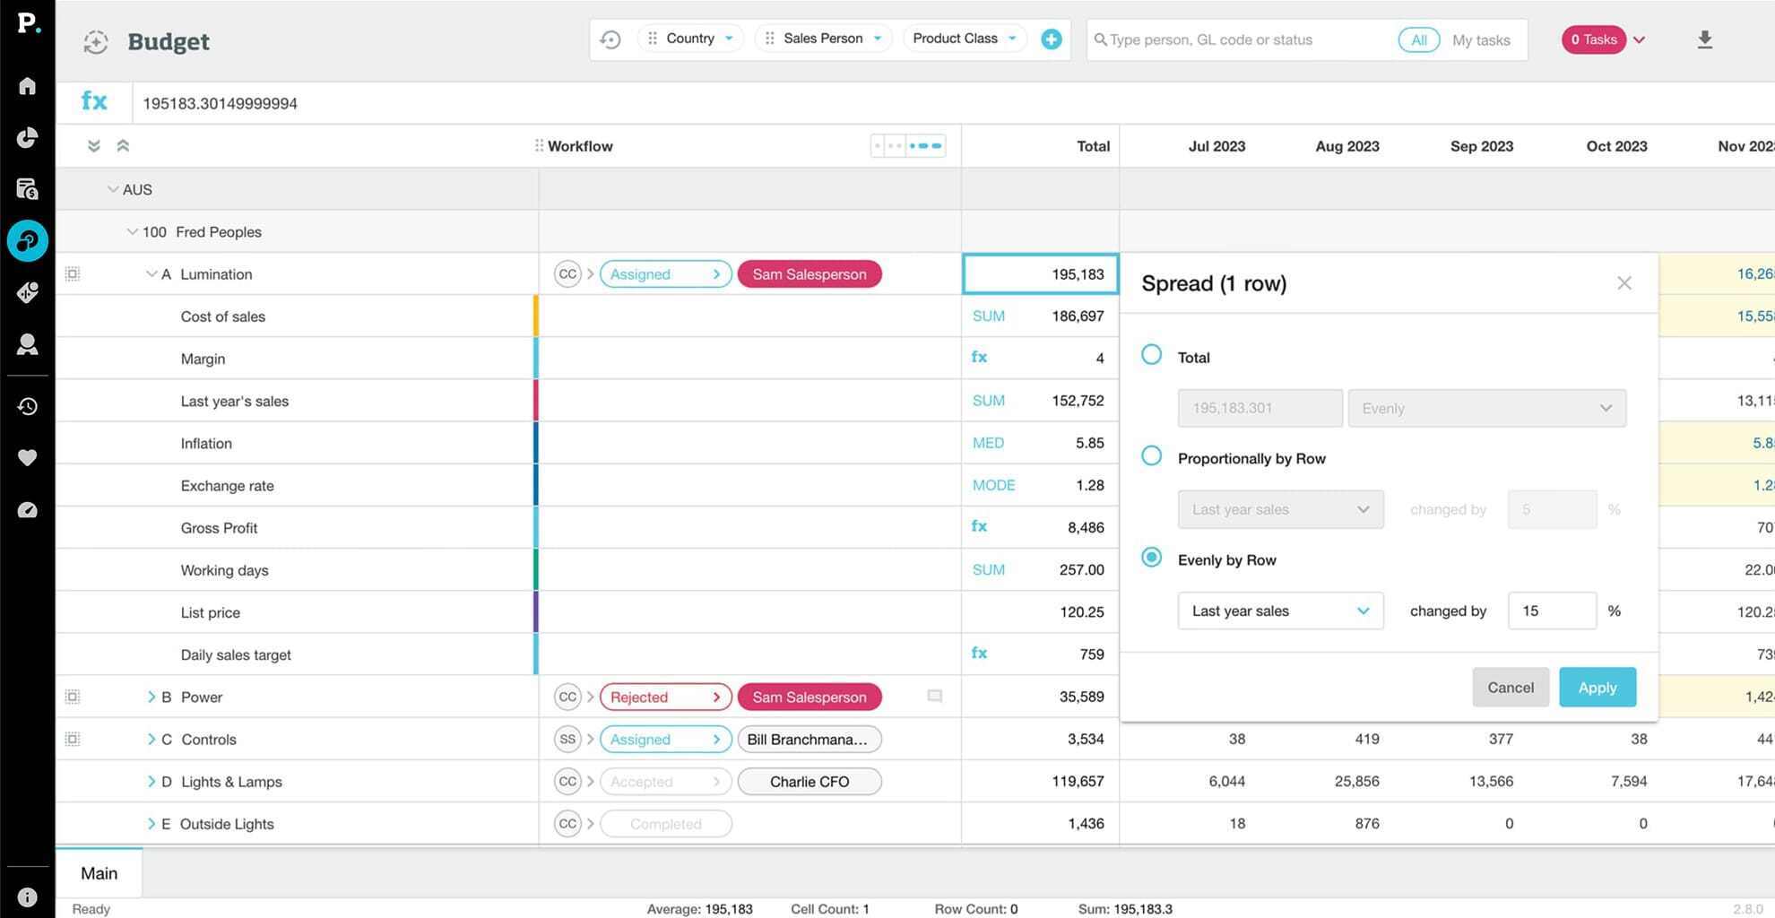Click the info icon at sidebar bottom

click(28, 896)
